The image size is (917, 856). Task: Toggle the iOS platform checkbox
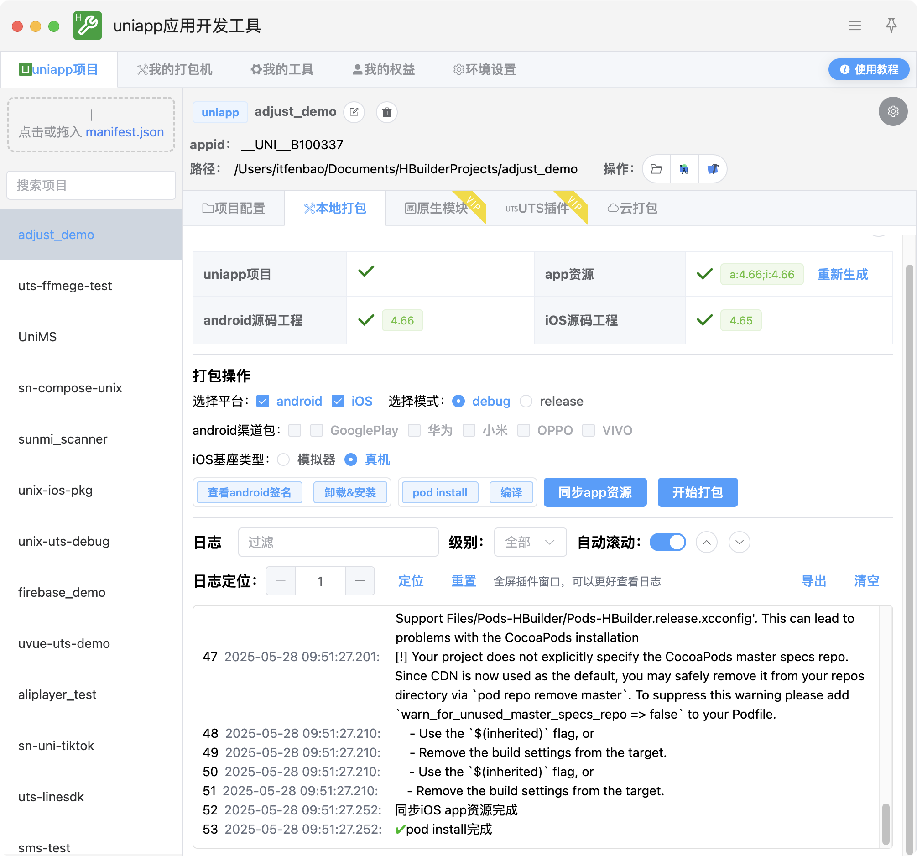click(x=338, y=401)
